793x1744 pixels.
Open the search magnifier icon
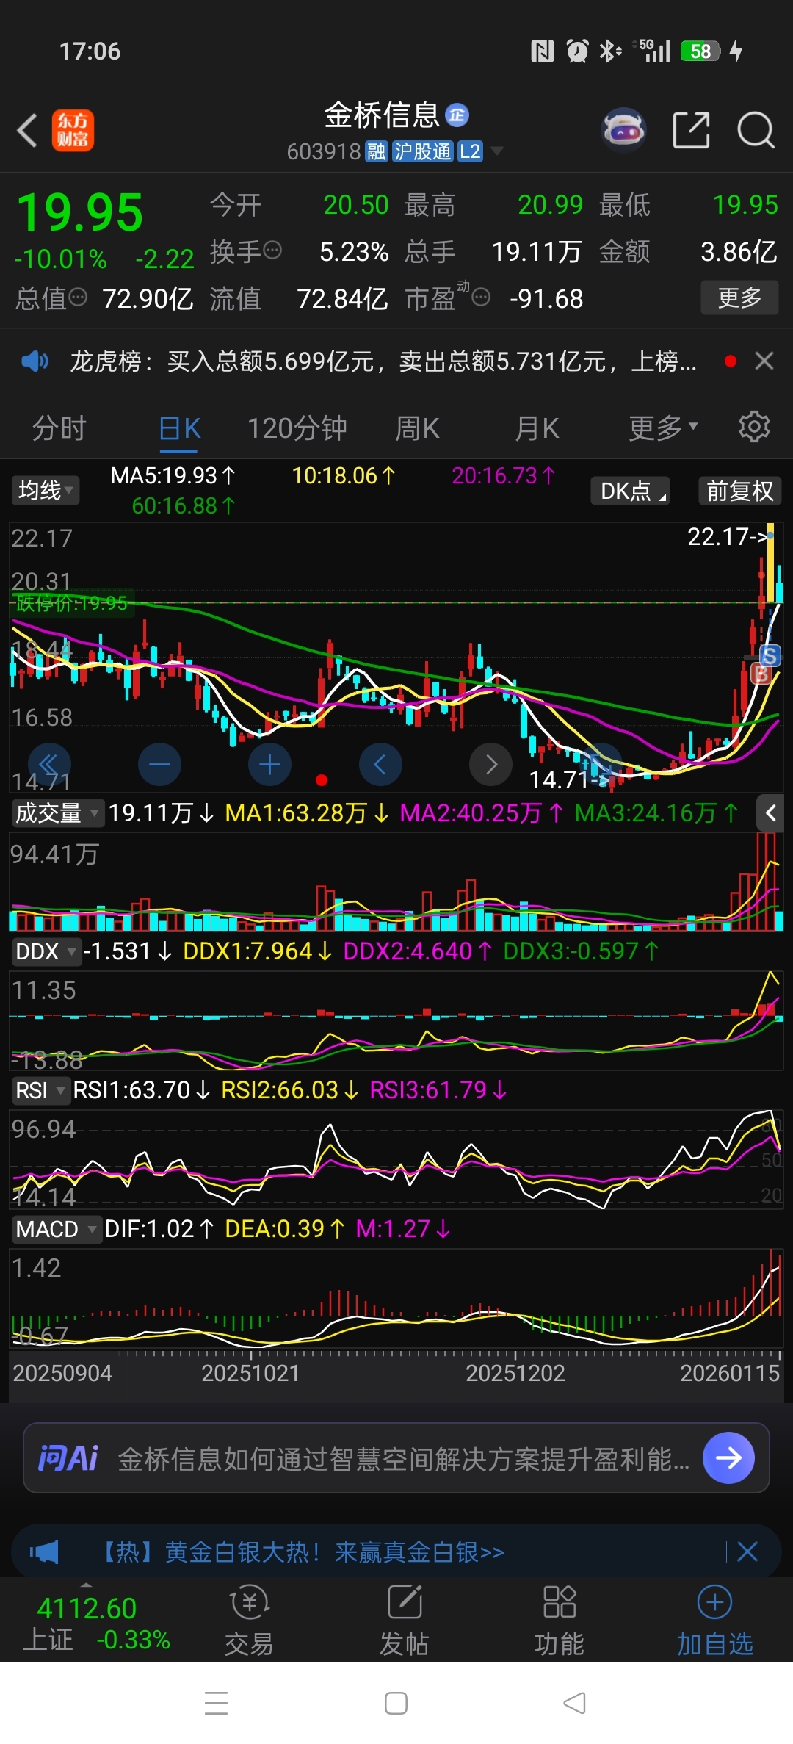(756, 130)
